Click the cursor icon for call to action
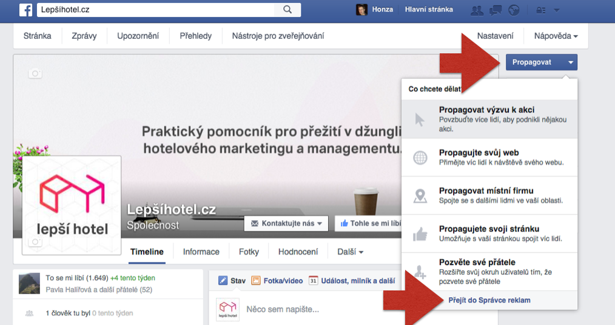Image resolution: width=615 pixels, height=325 pixels. pos(420,119)
